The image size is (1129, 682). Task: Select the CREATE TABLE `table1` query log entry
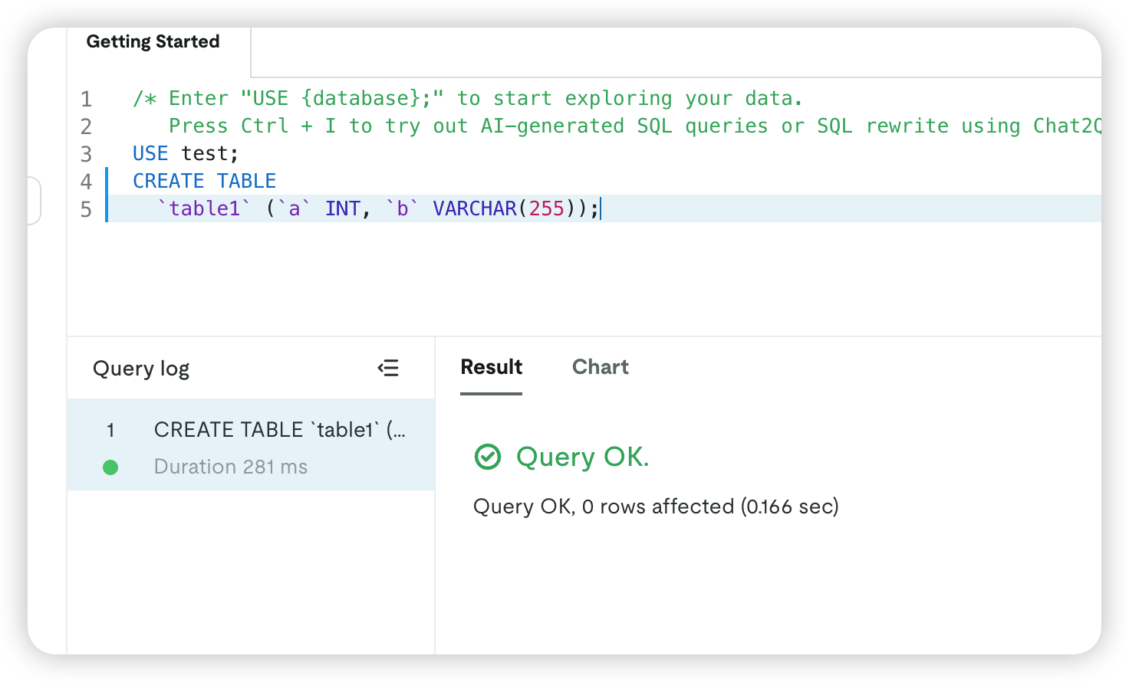pos(279,430)
